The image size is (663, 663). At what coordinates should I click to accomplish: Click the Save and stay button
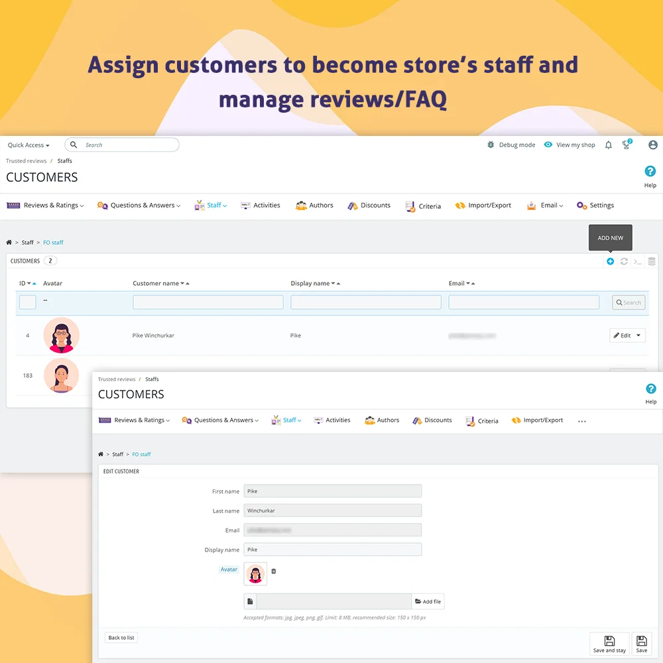pos(609,642)
